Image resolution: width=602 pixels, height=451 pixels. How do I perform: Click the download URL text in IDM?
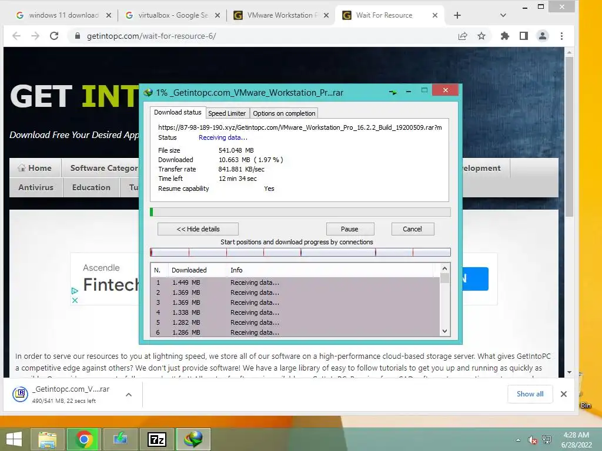[300, 127]
